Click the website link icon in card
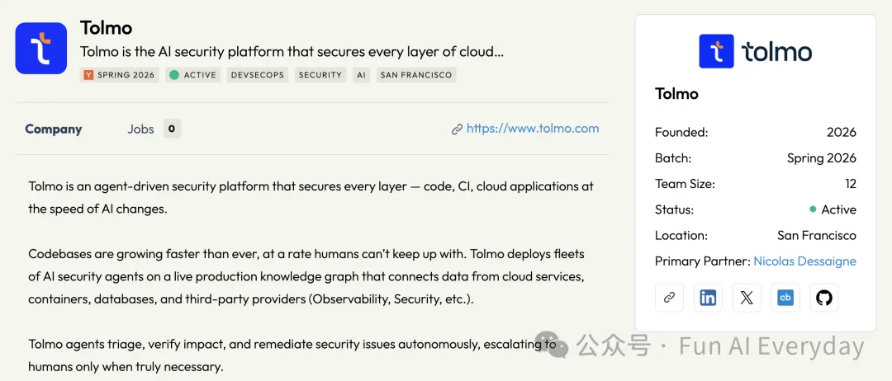Viewport: 892px width, 381px height. (x=669, y=298)
